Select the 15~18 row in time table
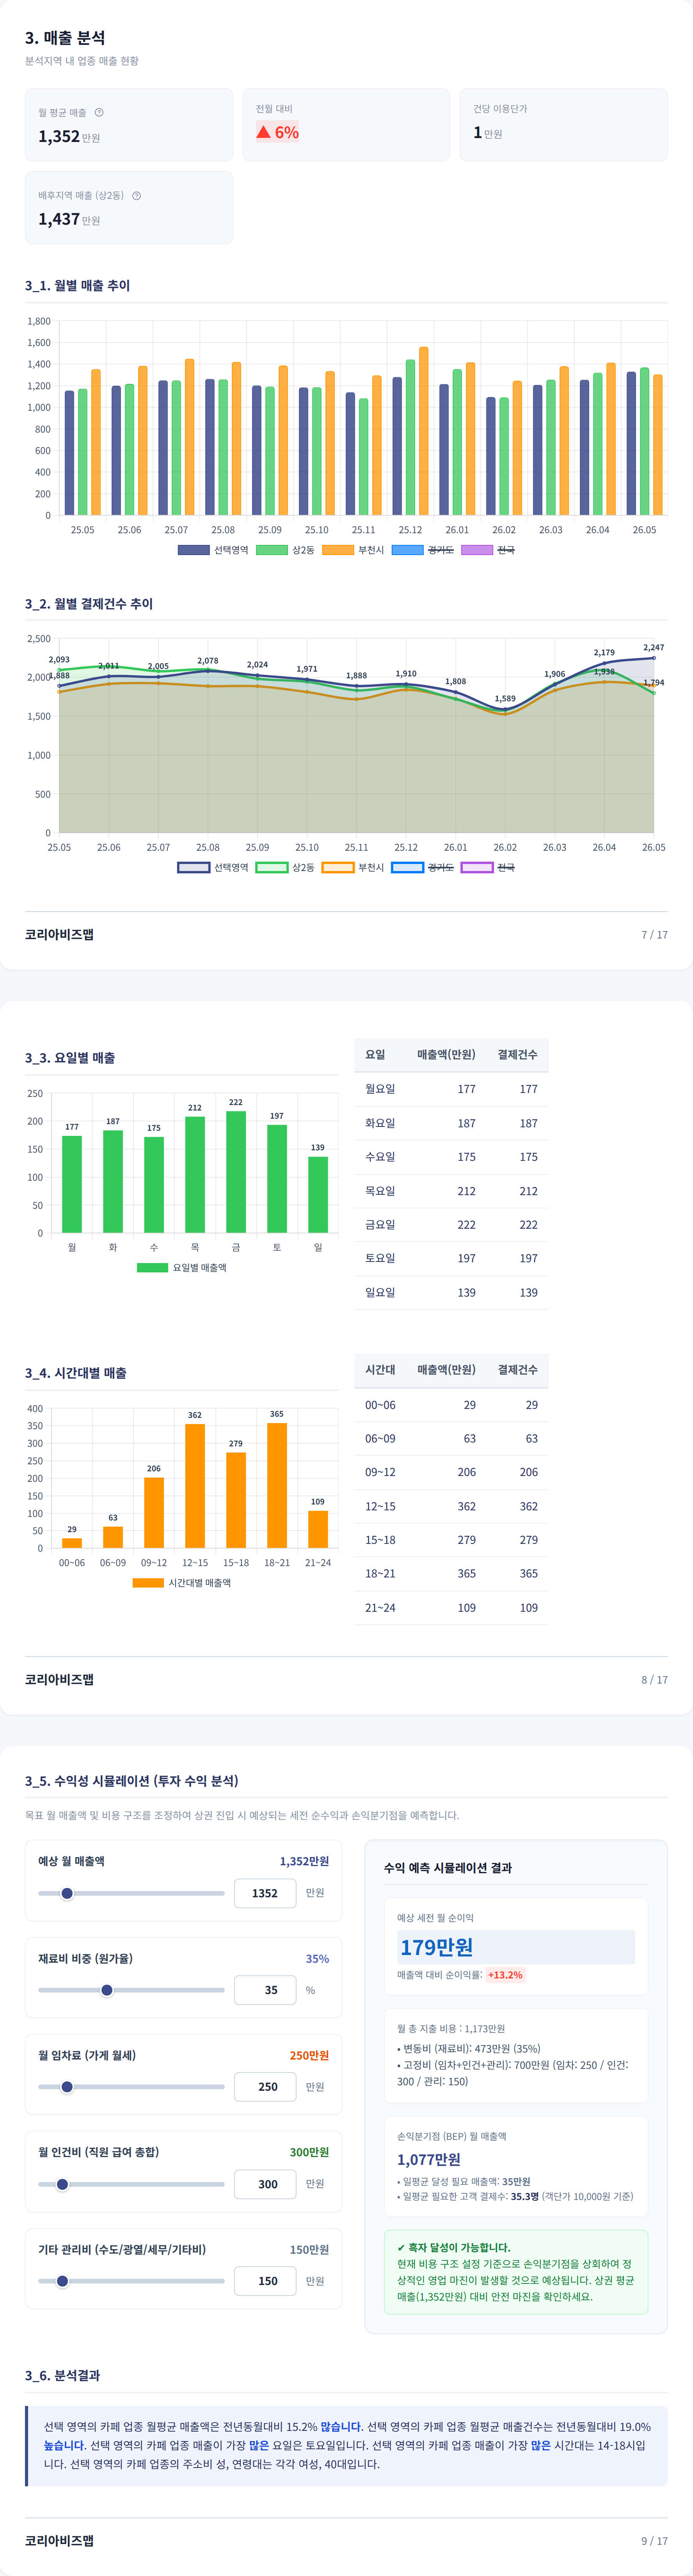The height and width of the screenshot is (2576, 693). tap(451, 1540)
